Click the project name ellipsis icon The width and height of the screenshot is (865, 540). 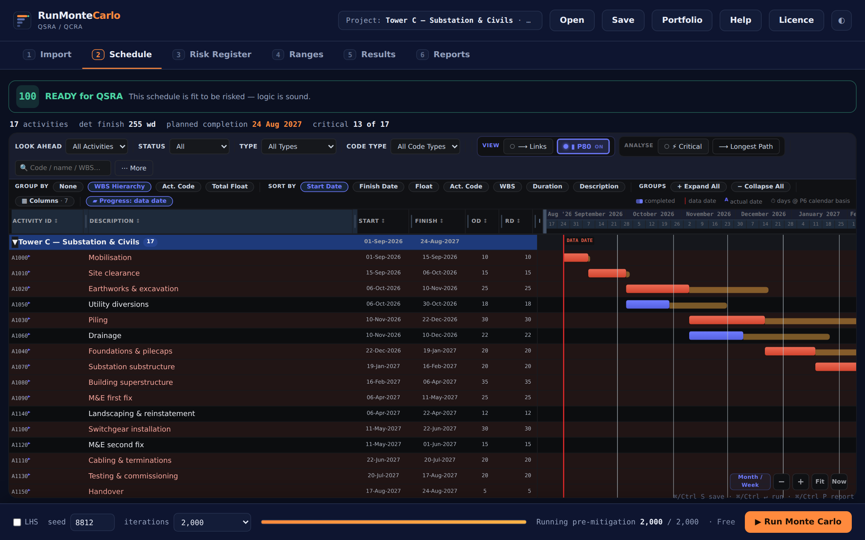(529, 20)
